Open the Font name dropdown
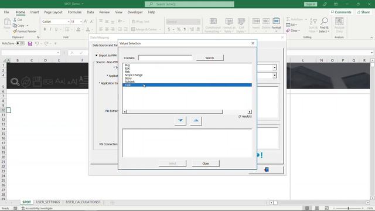The image size is (375, 211). pyautogui.click(x=69, y=22)
